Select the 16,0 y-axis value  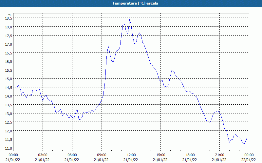[9, 62]
